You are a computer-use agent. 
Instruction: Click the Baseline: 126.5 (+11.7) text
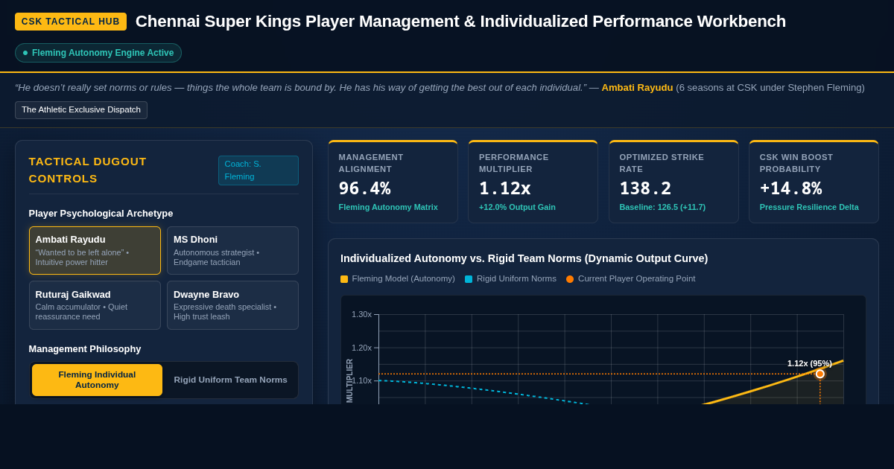tap(662, 207)
